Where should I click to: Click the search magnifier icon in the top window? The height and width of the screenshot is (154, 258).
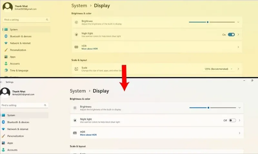(47, 20)
